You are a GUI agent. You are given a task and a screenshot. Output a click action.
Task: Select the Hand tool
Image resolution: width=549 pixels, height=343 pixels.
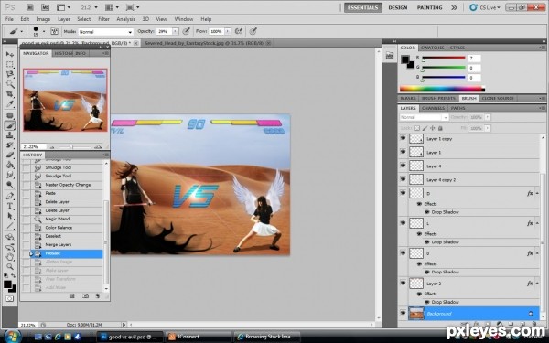click(10, 257)
